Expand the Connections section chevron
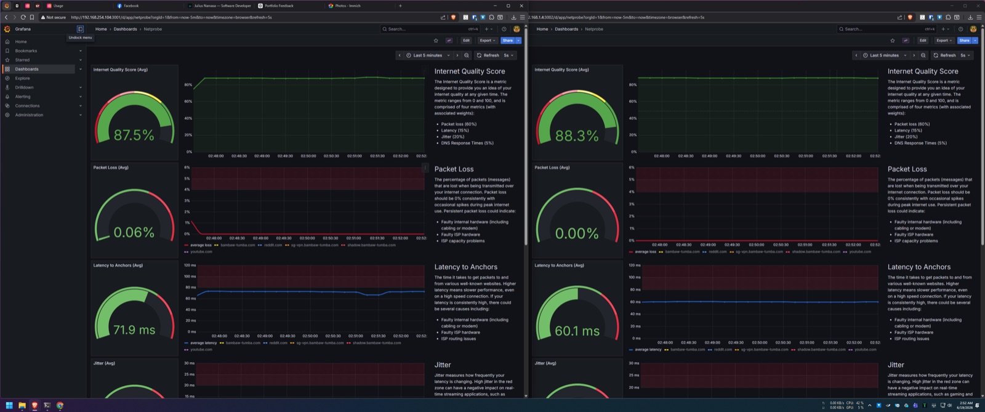This screenshot has height=412, width=985. coord(81,106)
